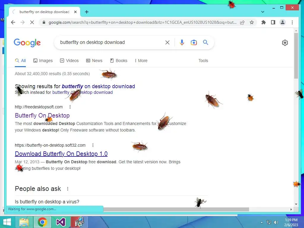Image resolution: width=304 pixels, height=228 pixels.
Task: Click the http://freedesktopsoft.com URL text
Action: pyautogui.click(x=39, y=107)
